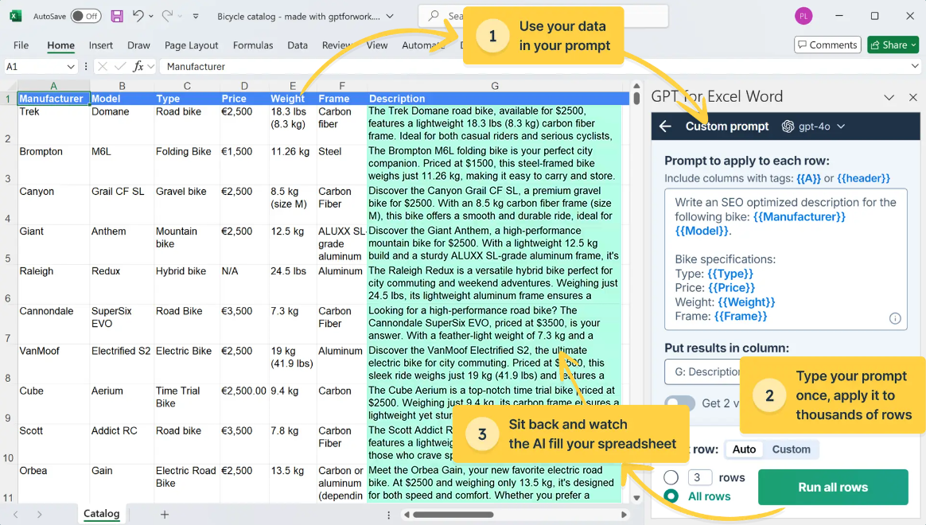Open the PL user account avatar

(803, 16)
